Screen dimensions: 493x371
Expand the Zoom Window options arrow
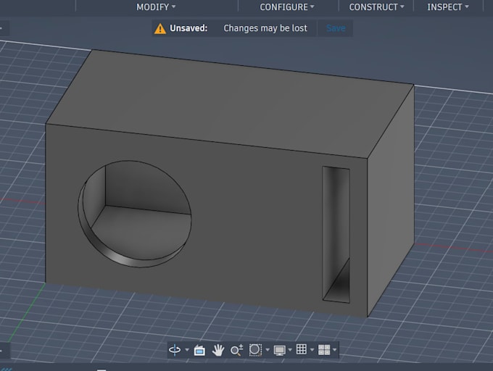268,350
